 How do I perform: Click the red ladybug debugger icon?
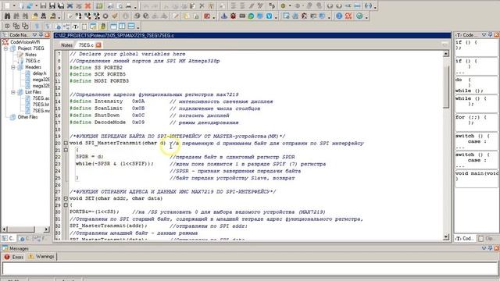pyautogui.click(x=233, y=16)
